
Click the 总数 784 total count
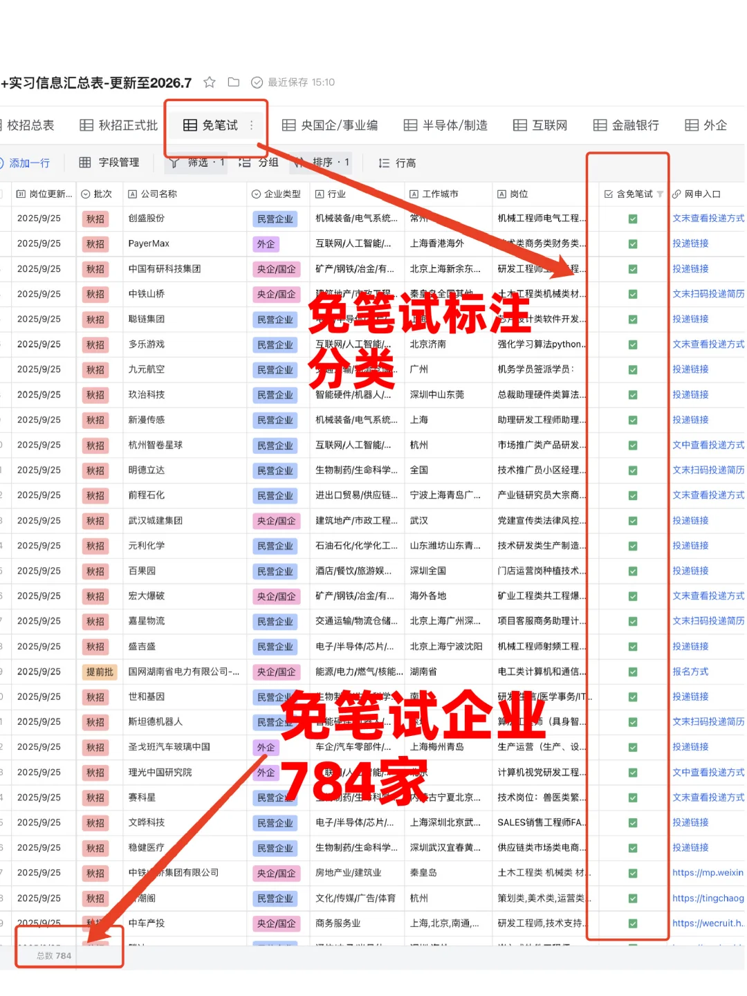pyautogui.click(x=54, y=956)
